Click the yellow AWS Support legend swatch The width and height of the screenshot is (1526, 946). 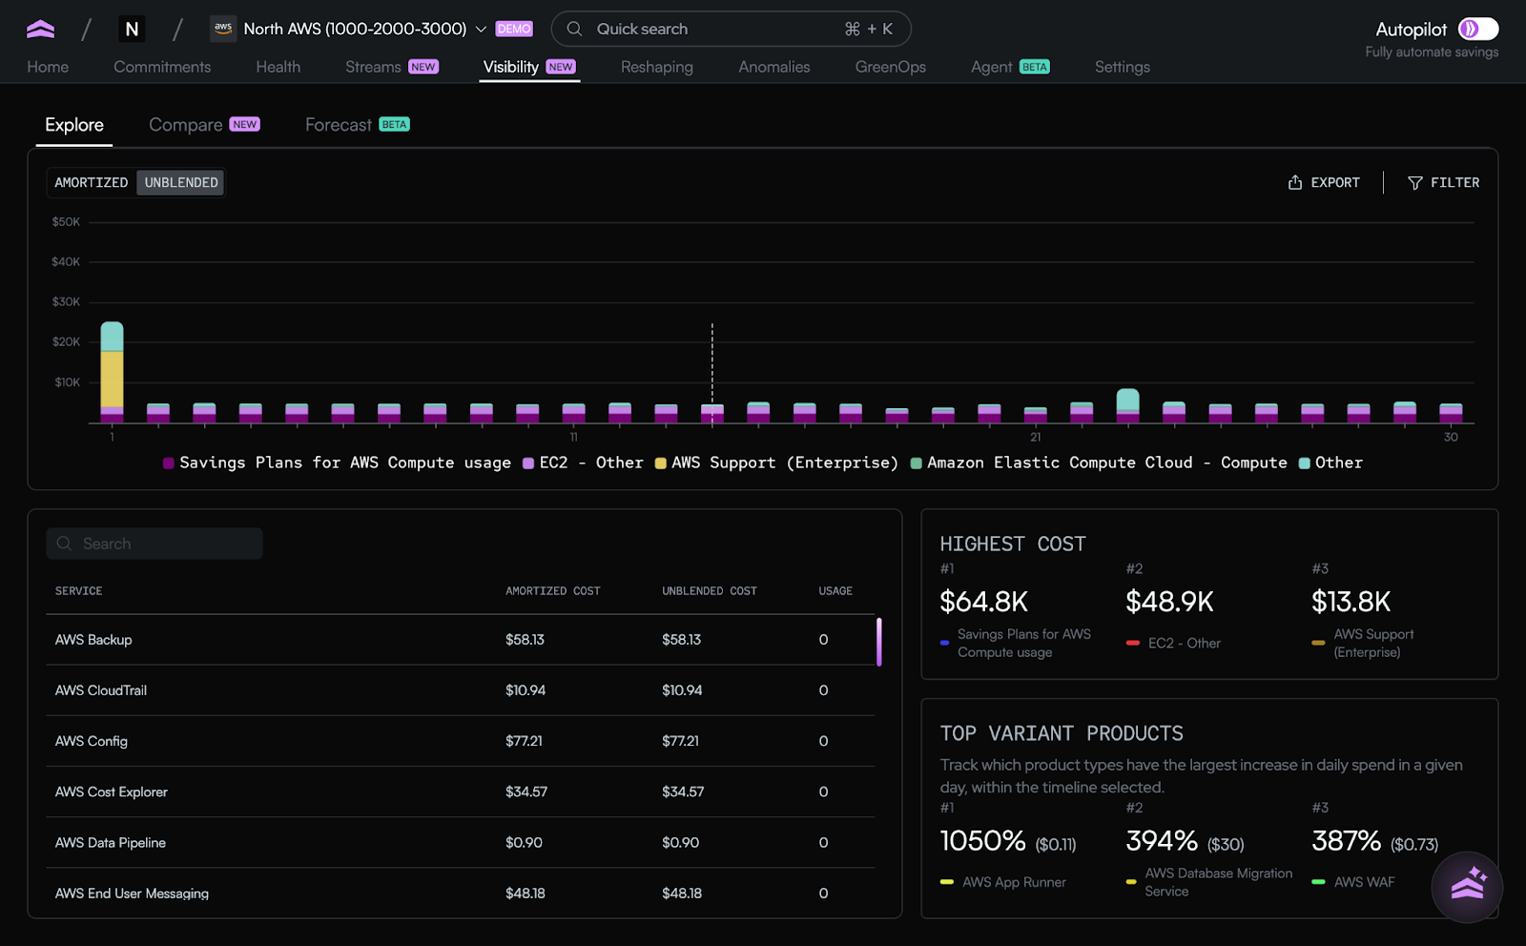click(x=660, y=463)
